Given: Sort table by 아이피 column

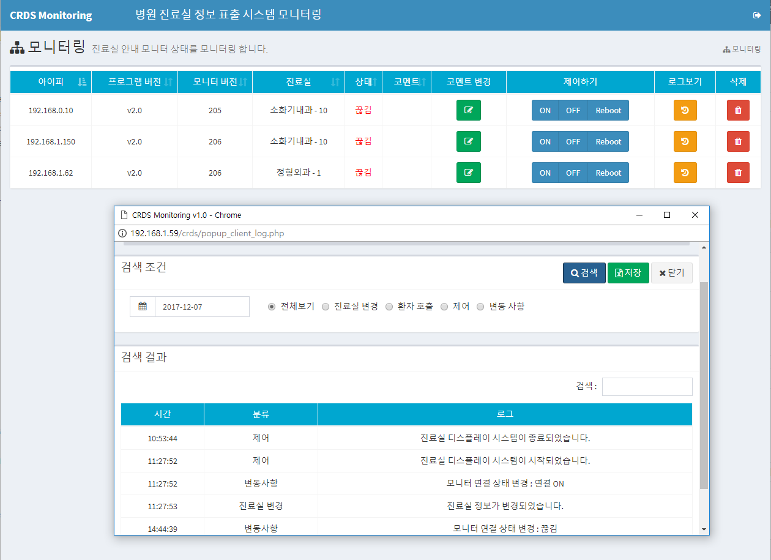Looking at the screenshot, I should click(x=51, y=82).
